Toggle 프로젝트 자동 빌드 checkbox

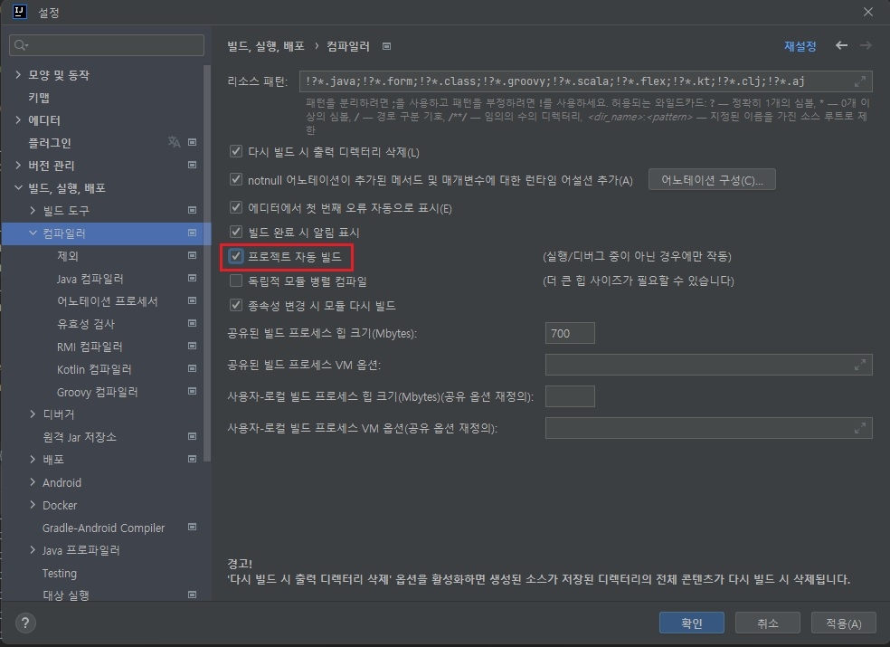[x=237, y=257]
